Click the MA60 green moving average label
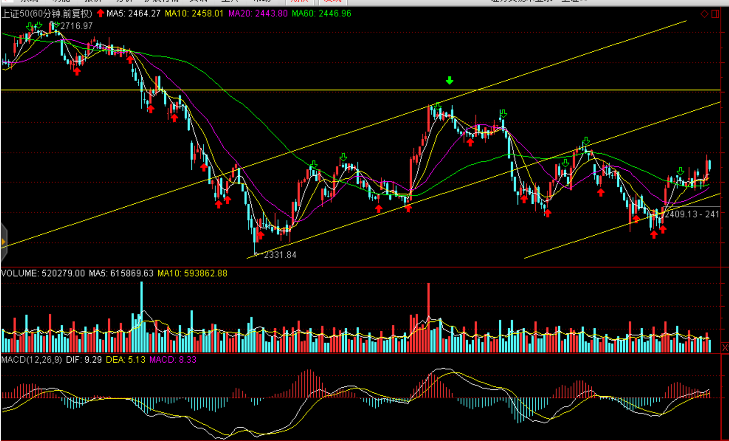This screenshot has height=441, width=729. (x=321, y=13)
